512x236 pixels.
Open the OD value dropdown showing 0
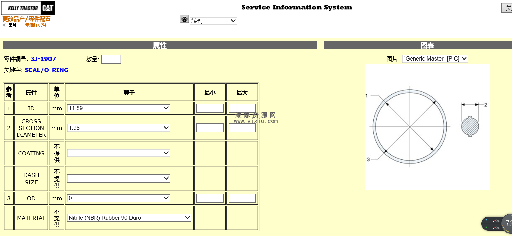(x=118, y=198)
